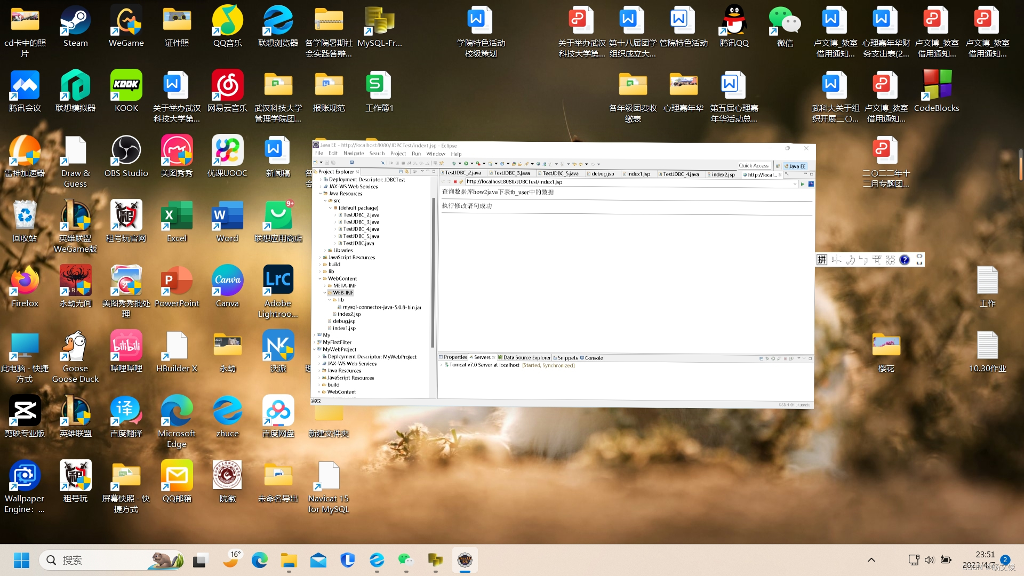Expand the Libraries tree node
The image size is (1024, 576).
tap(325, 250)
